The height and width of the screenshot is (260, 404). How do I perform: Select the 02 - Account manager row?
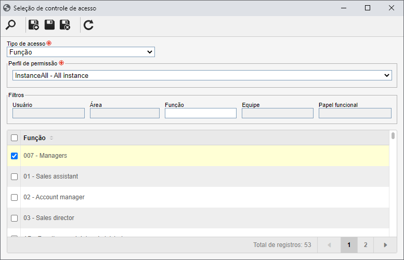[x=198, y=197]
